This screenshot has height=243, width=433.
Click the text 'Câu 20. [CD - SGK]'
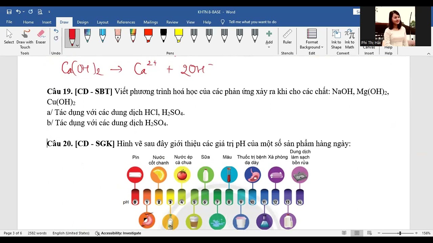pos(81,144)
